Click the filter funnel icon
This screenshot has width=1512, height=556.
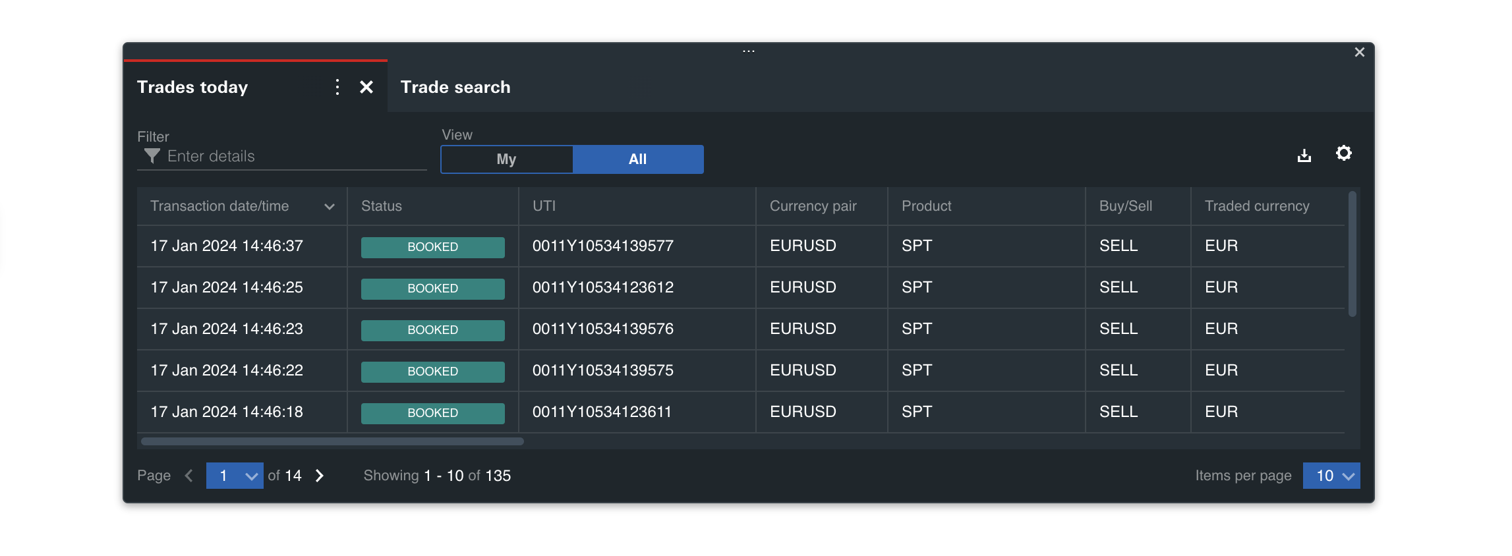click(152, 156)
